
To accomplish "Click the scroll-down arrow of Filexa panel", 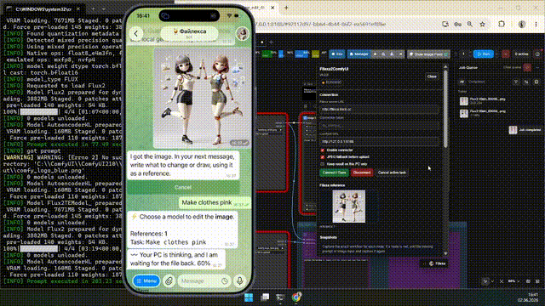I will tap(445, 253).
